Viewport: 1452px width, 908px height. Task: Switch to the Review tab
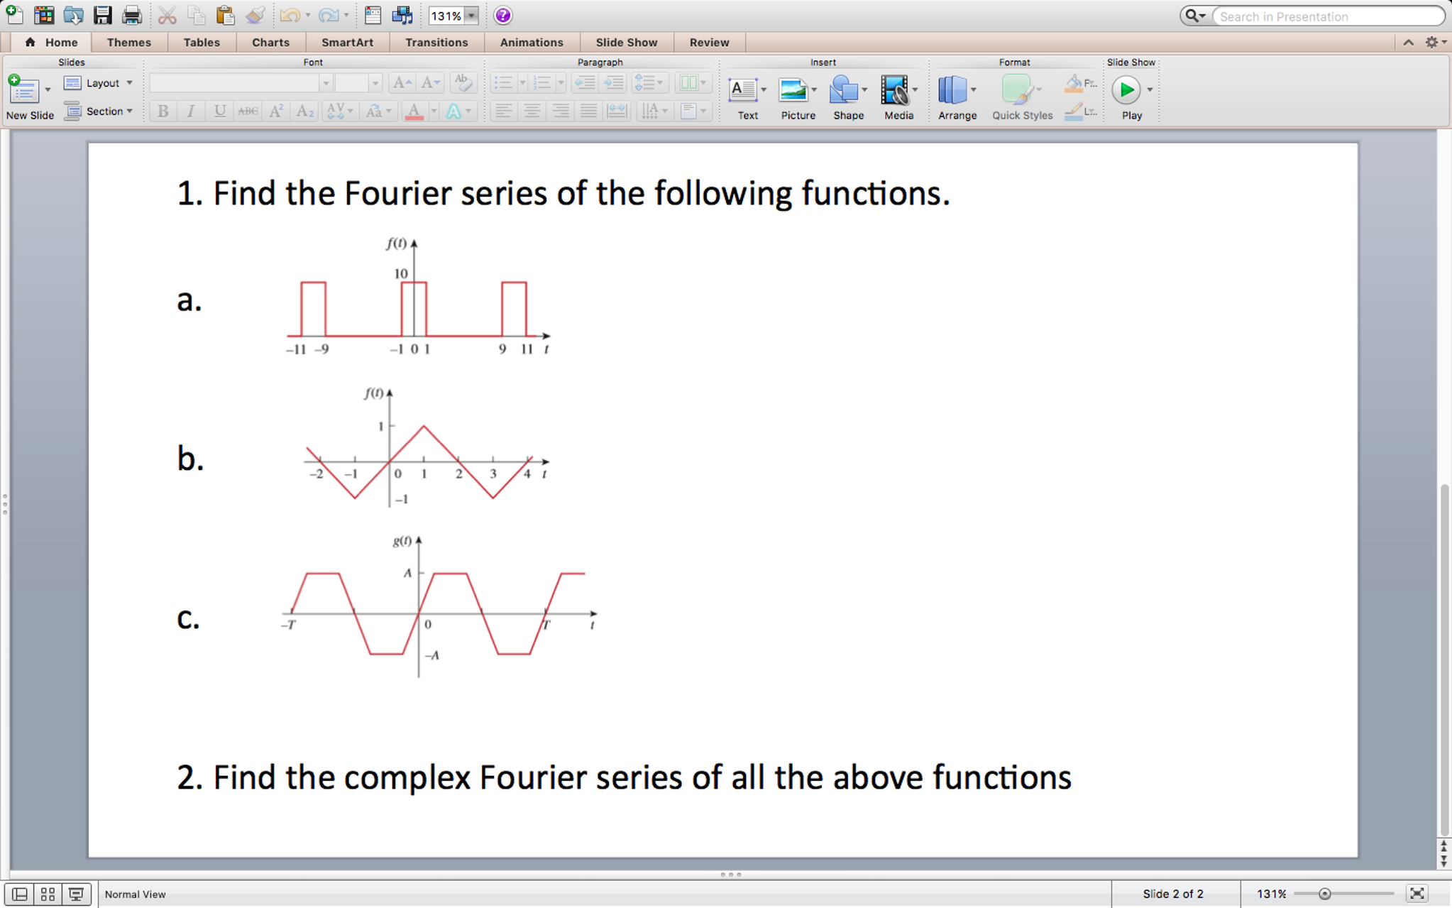710,43
